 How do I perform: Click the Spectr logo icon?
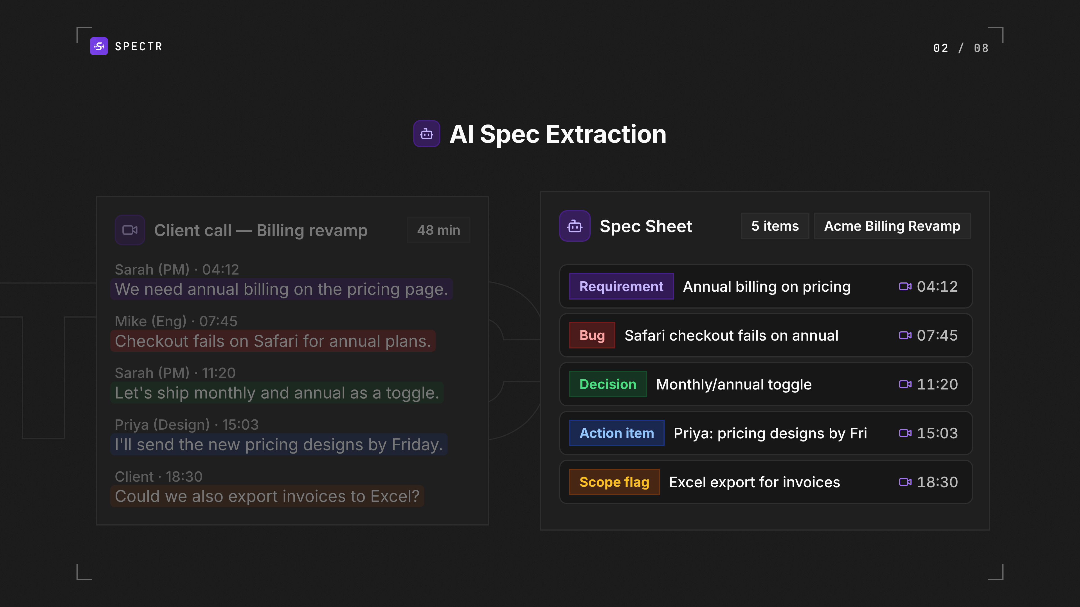point(99,46)
